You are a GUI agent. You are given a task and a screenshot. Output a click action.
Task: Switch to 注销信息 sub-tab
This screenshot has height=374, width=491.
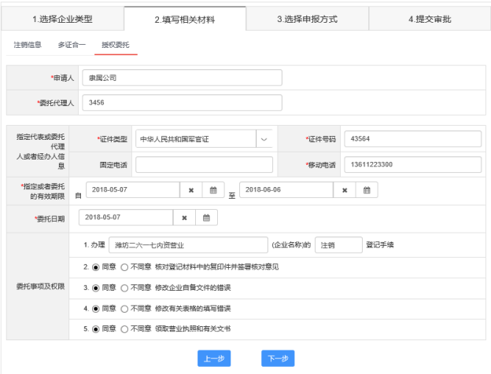(x=28, y=45)
